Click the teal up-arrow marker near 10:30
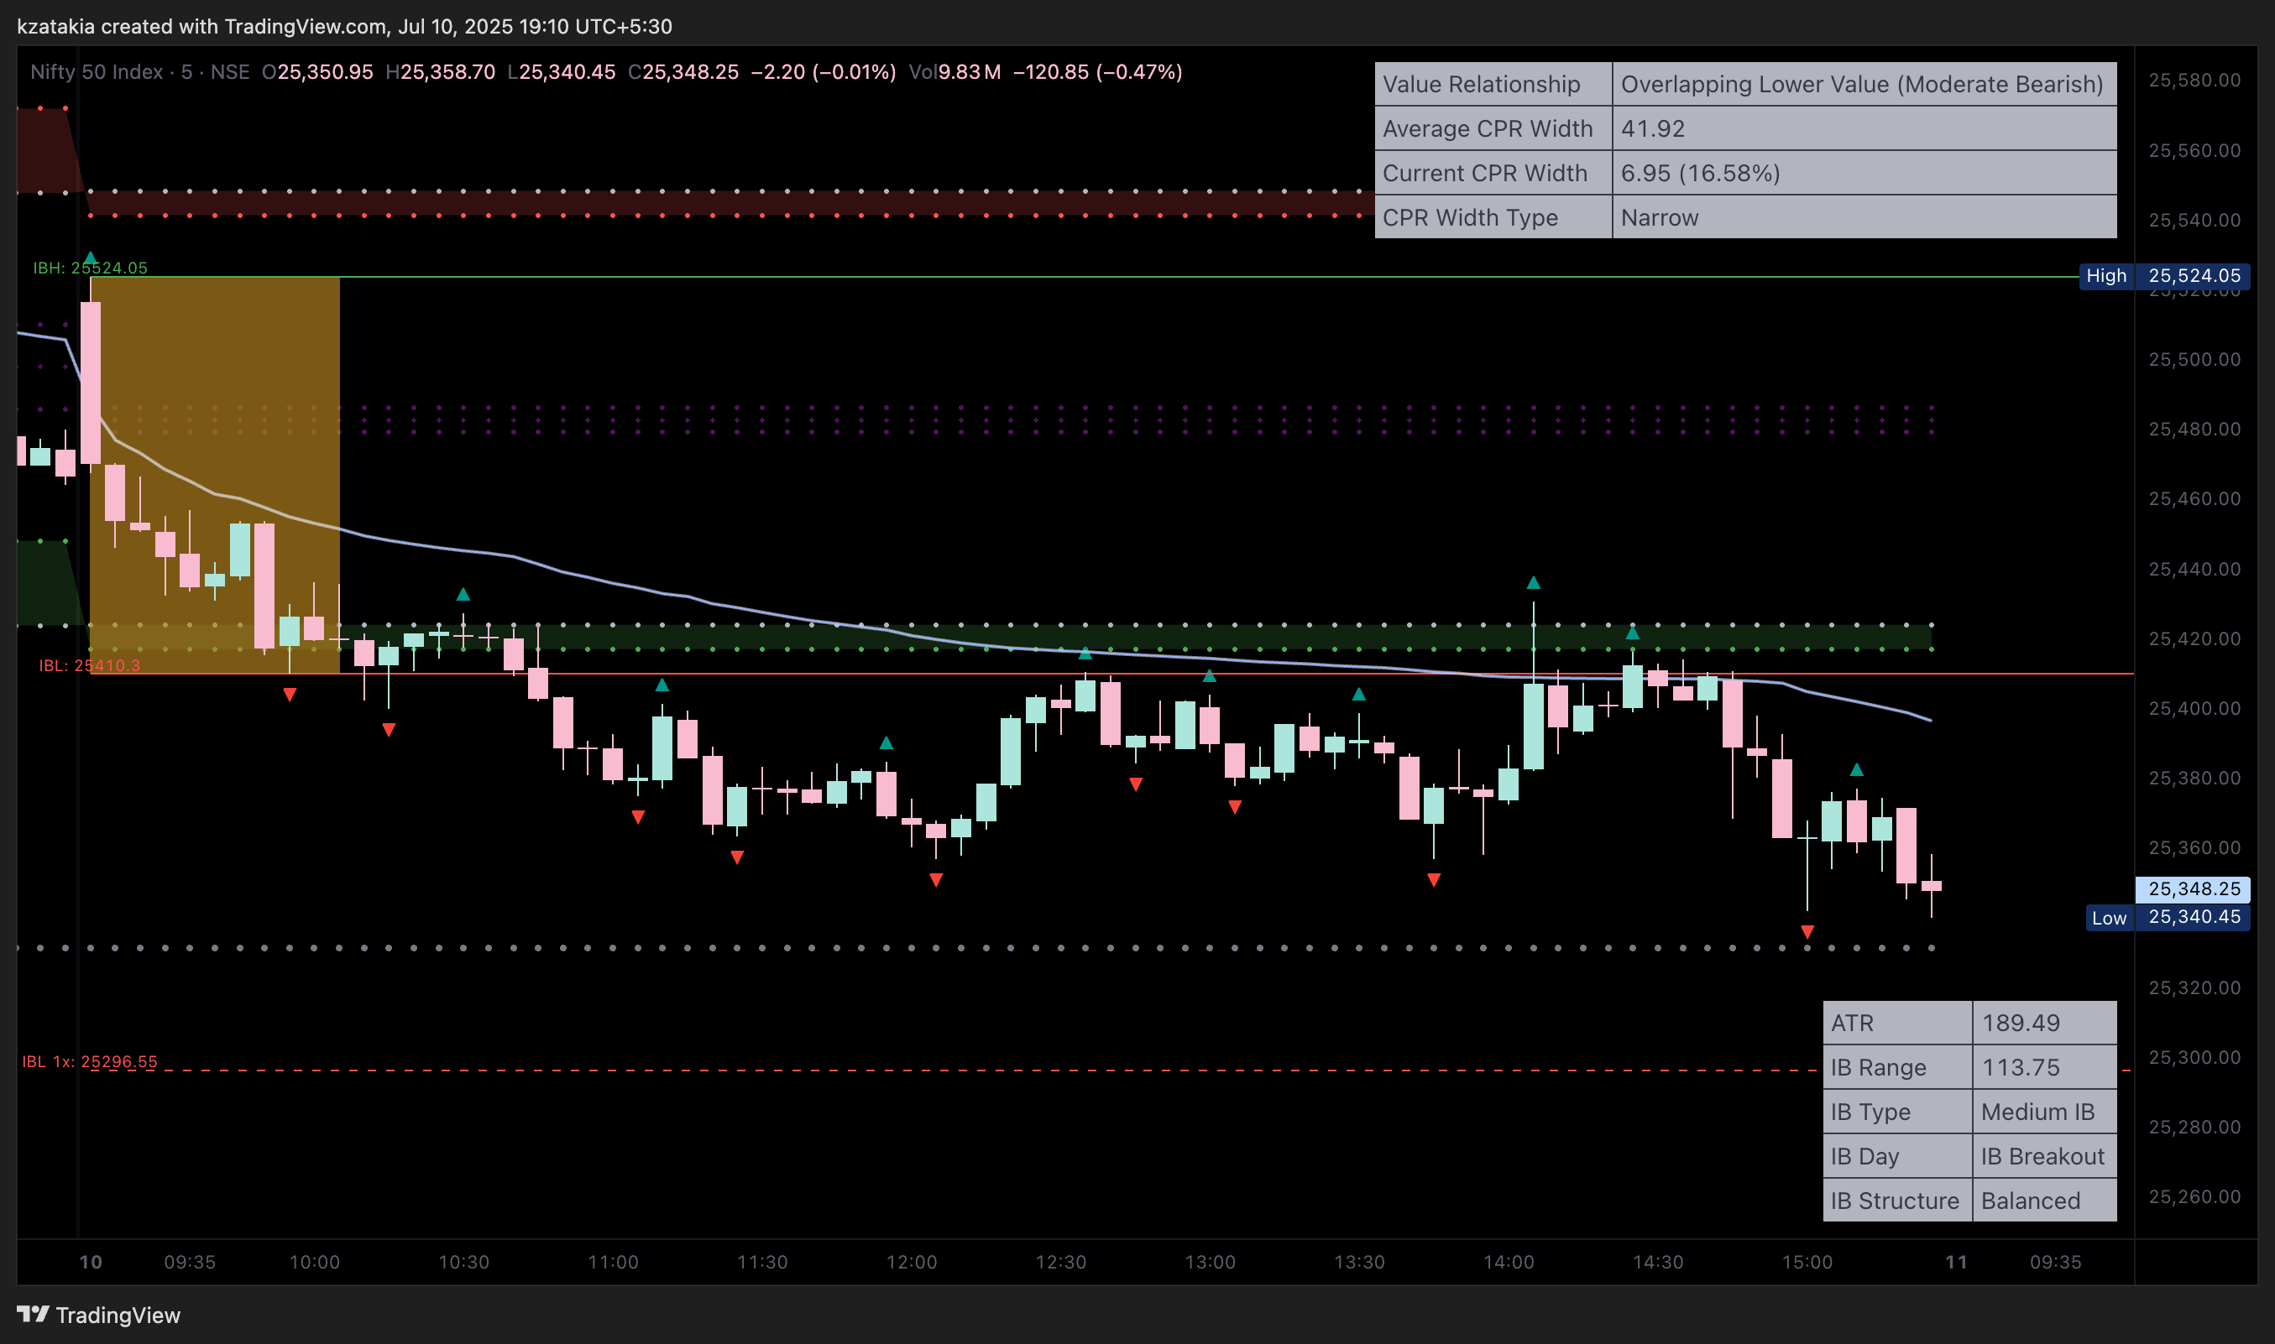Viewport: 2275px width, 1344px height. point(463,594)
